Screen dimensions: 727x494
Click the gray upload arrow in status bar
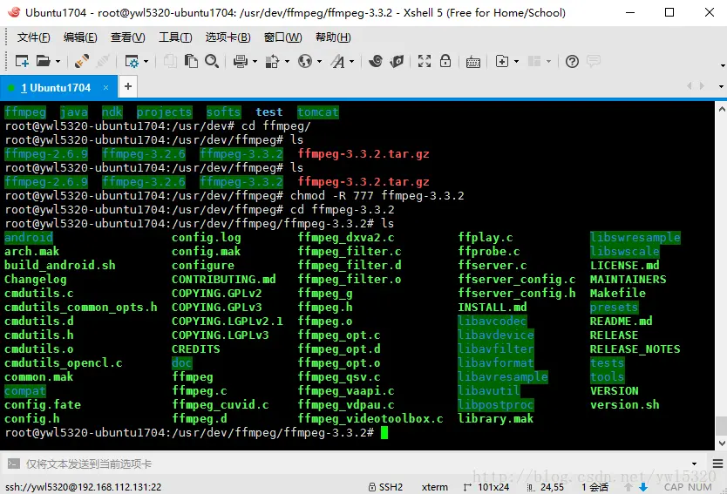click(x=628, y=487)
